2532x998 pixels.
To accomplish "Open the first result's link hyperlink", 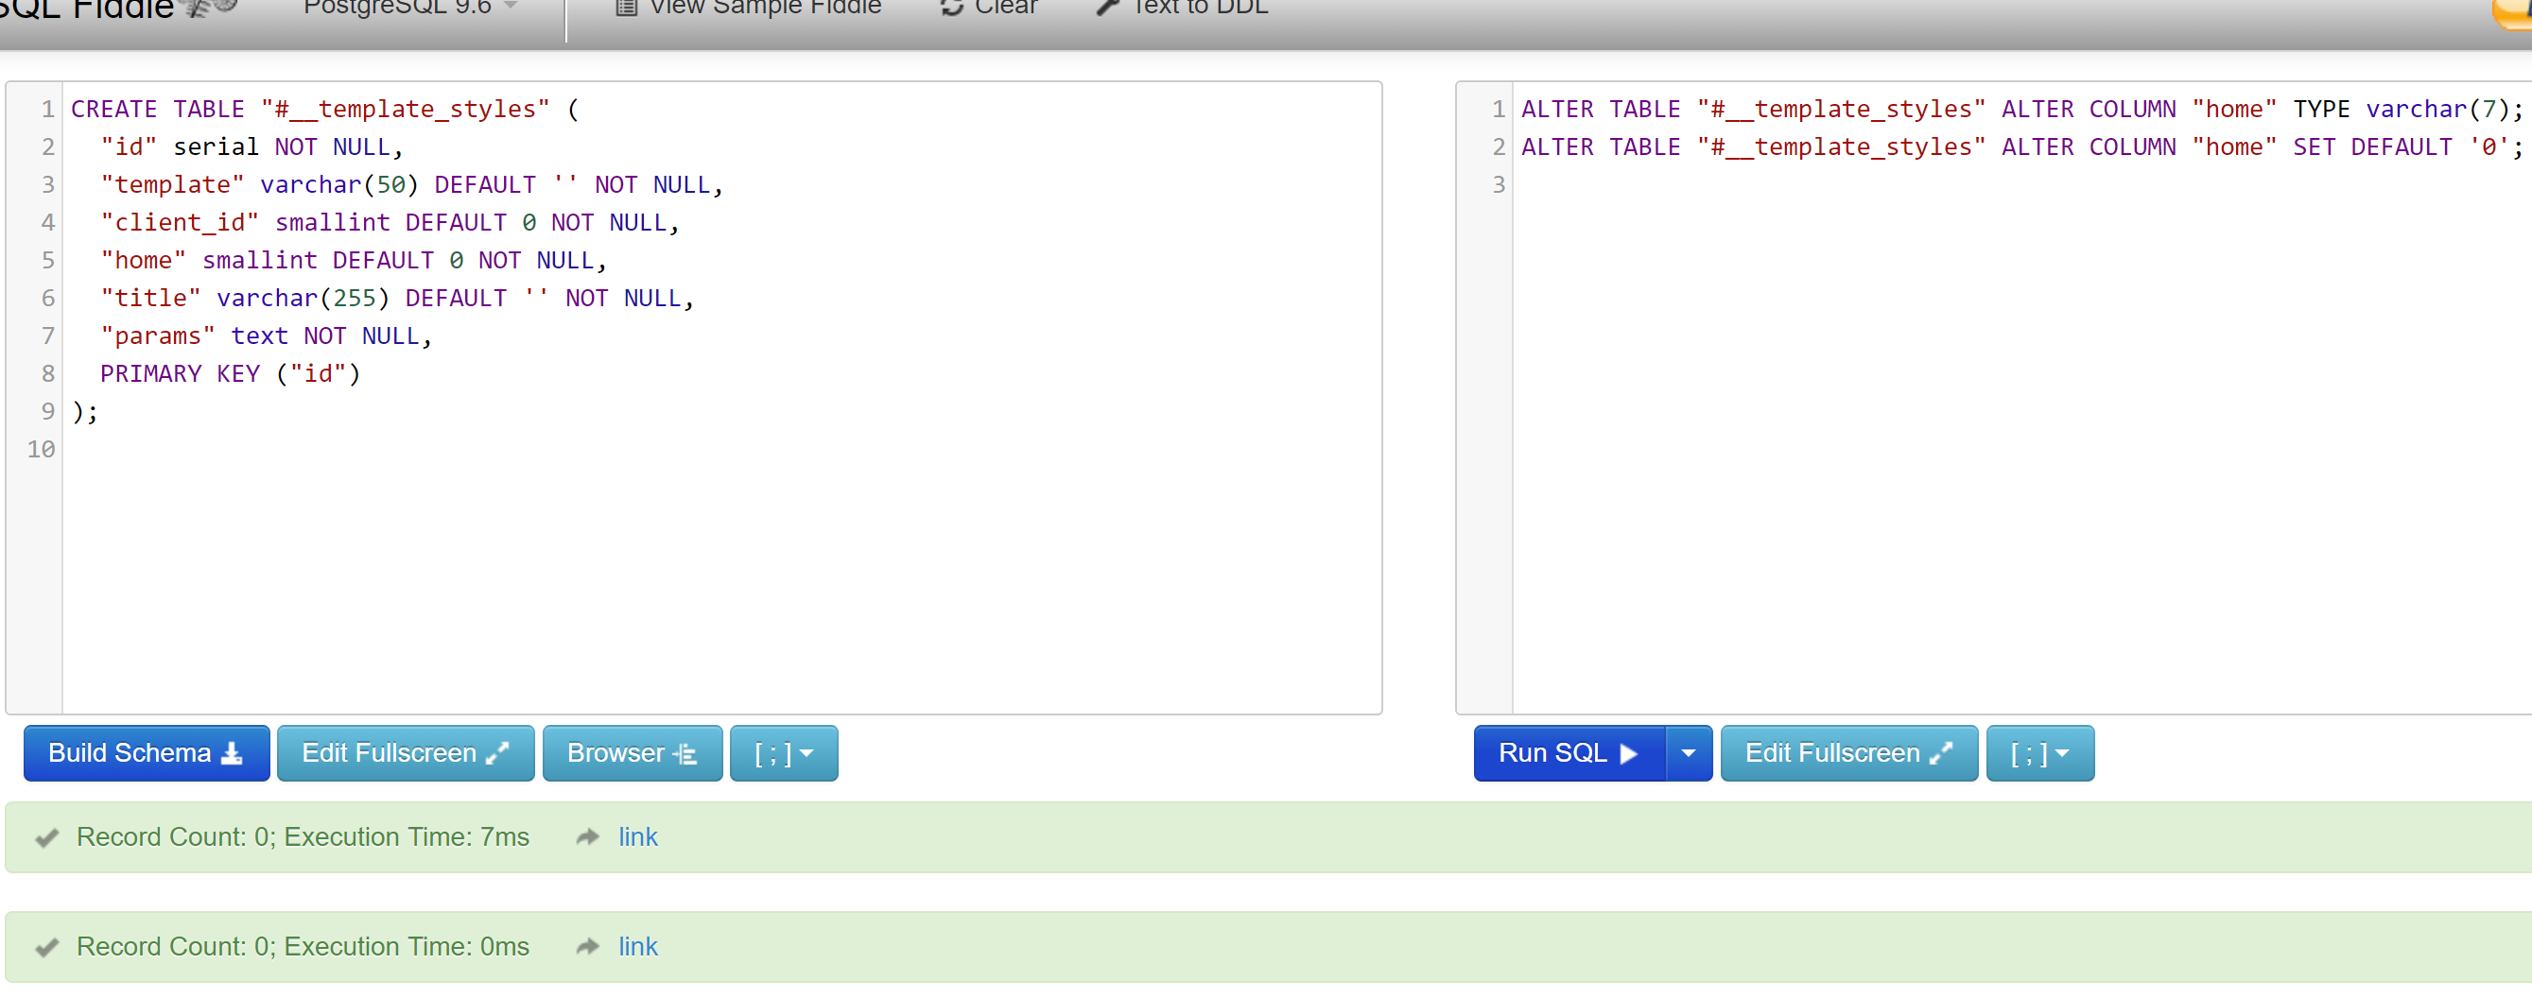I will [637, 836].
